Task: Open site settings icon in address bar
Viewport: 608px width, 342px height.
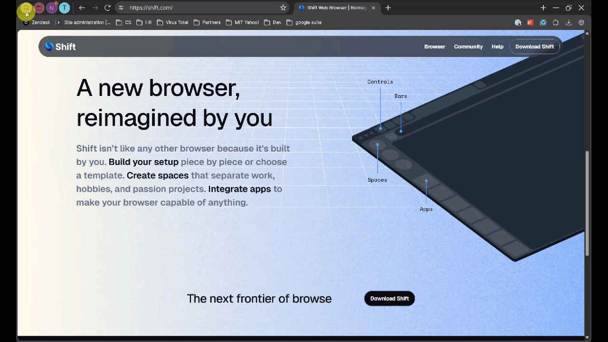Action: pos(121,8)
